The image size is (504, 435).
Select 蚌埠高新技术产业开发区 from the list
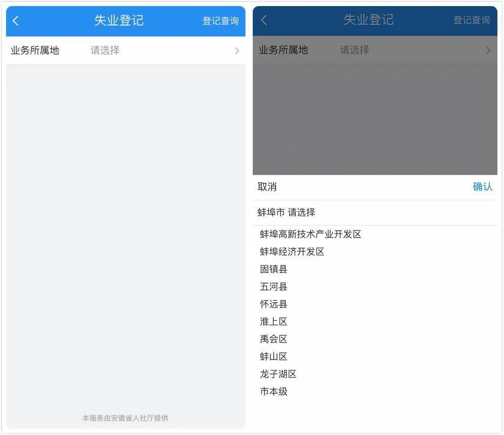click(310, 234)
